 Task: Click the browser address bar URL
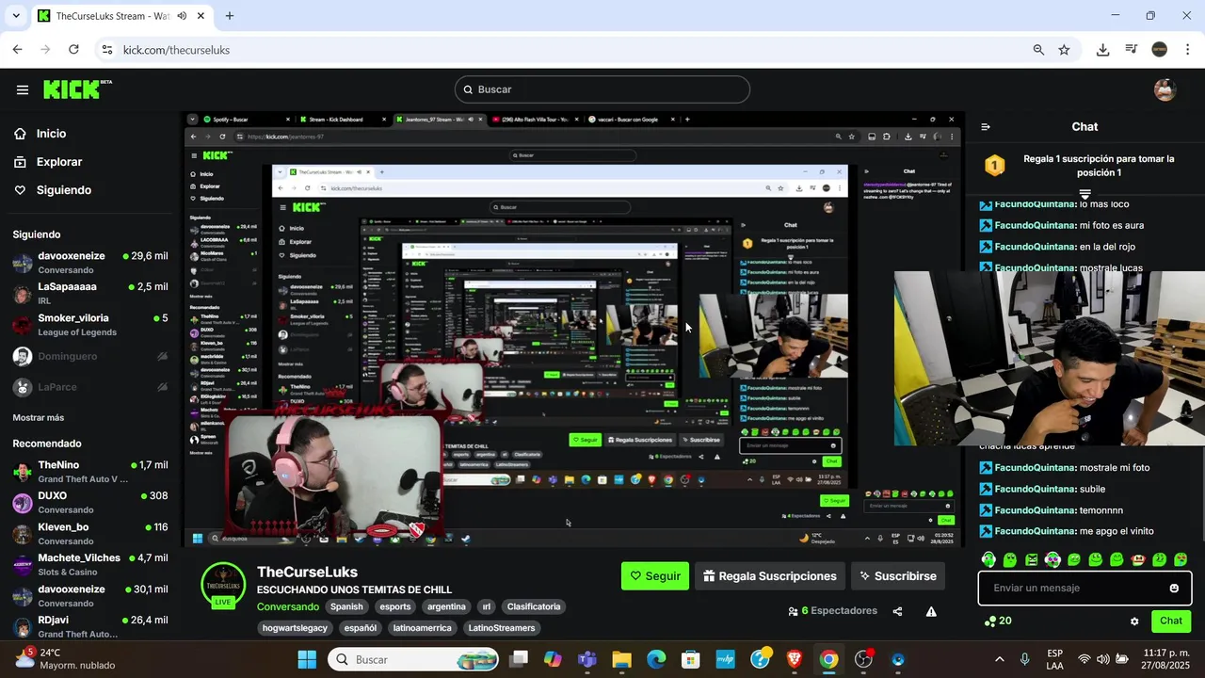pos(176,50)
